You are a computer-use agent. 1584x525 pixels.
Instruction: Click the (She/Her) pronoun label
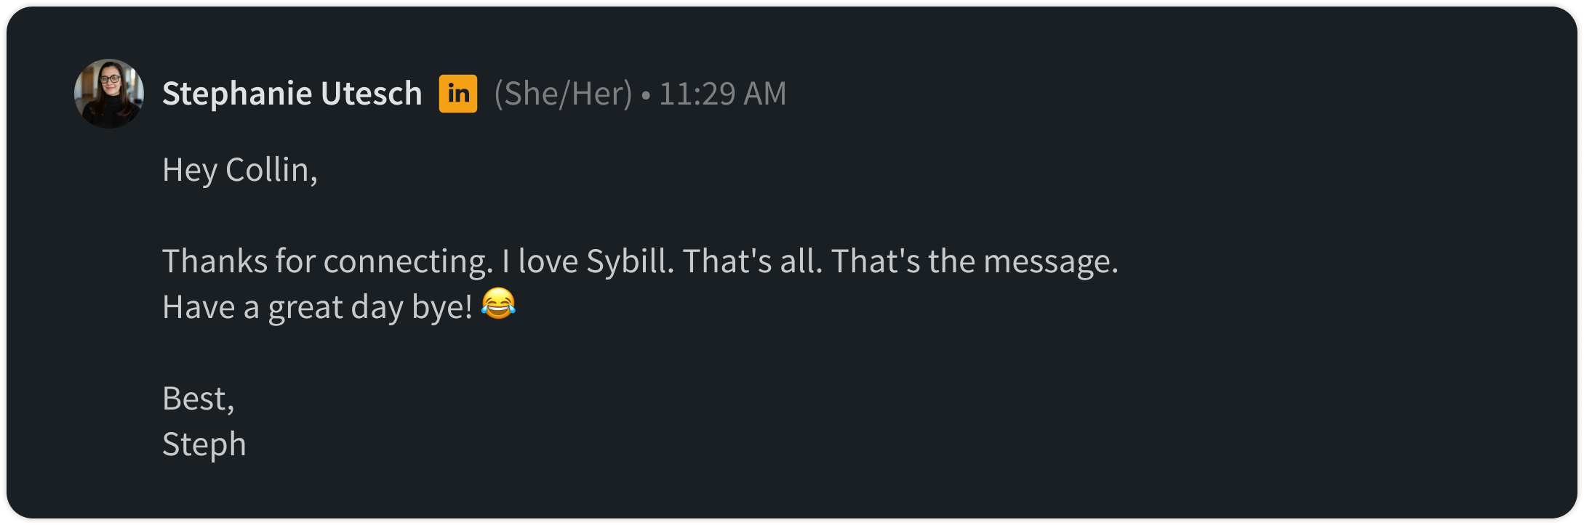pyautogui.click(x=564, y=94)
